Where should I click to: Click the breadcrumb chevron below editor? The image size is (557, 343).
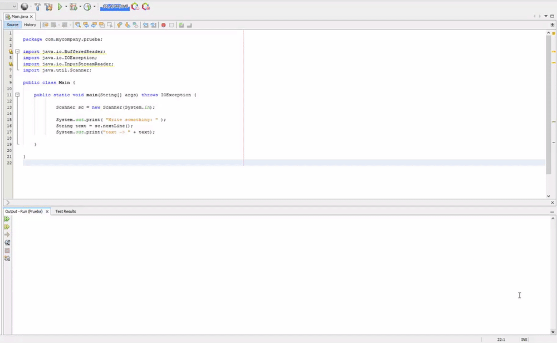(x=8, y=202)
